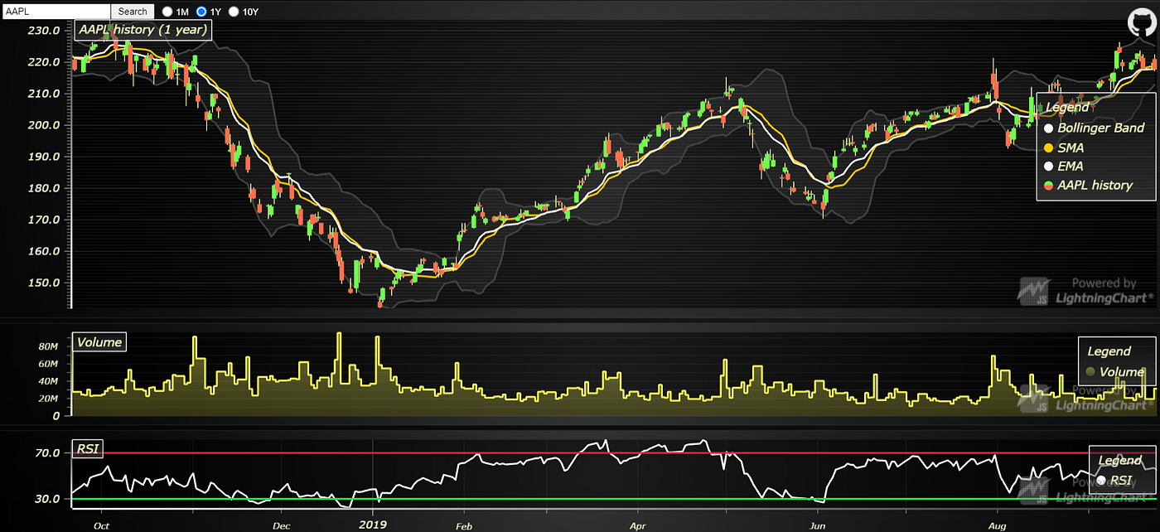Screen dimensions: 1160x532
Task: Toggle Volume series in the volume legend
Action: (x=1115, y=372)
